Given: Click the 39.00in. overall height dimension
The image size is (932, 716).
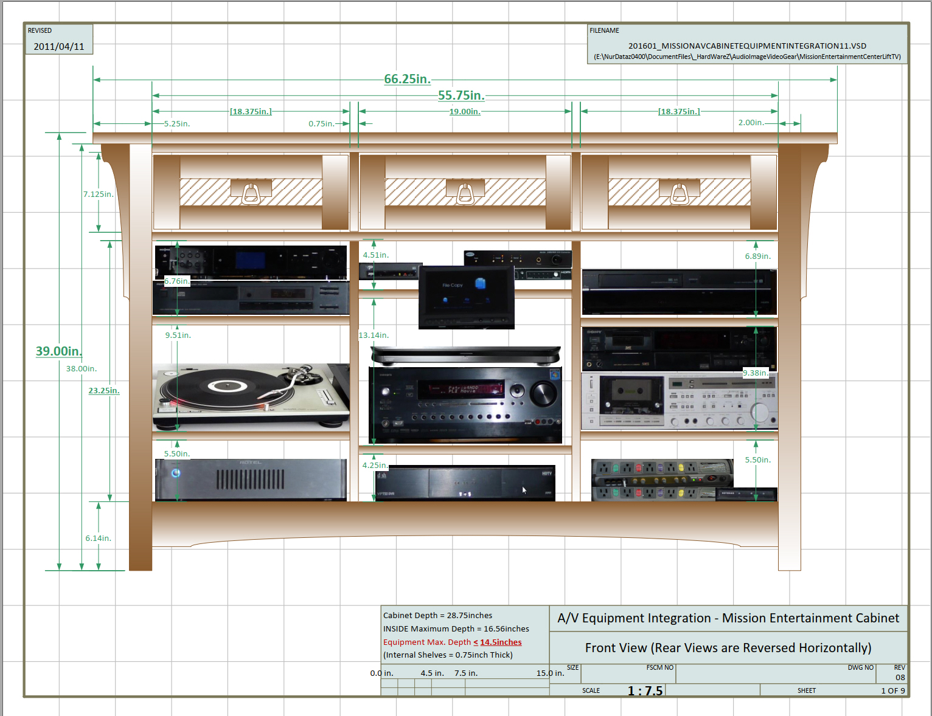Looking at the screenshot, I should (x=58, y=351).
